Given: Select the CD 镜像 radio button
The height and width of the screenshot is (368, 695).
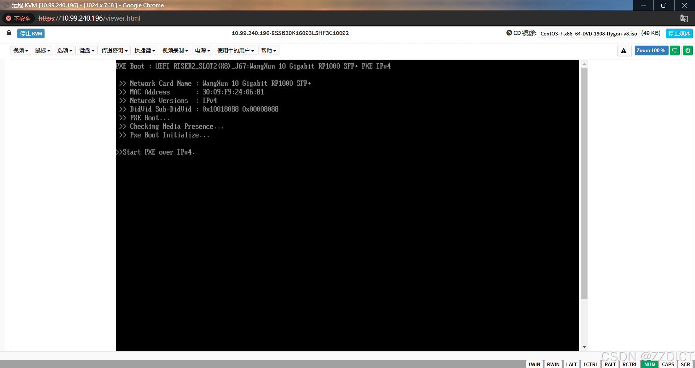Looking at the screenshot, I should [x=509, y=33].
